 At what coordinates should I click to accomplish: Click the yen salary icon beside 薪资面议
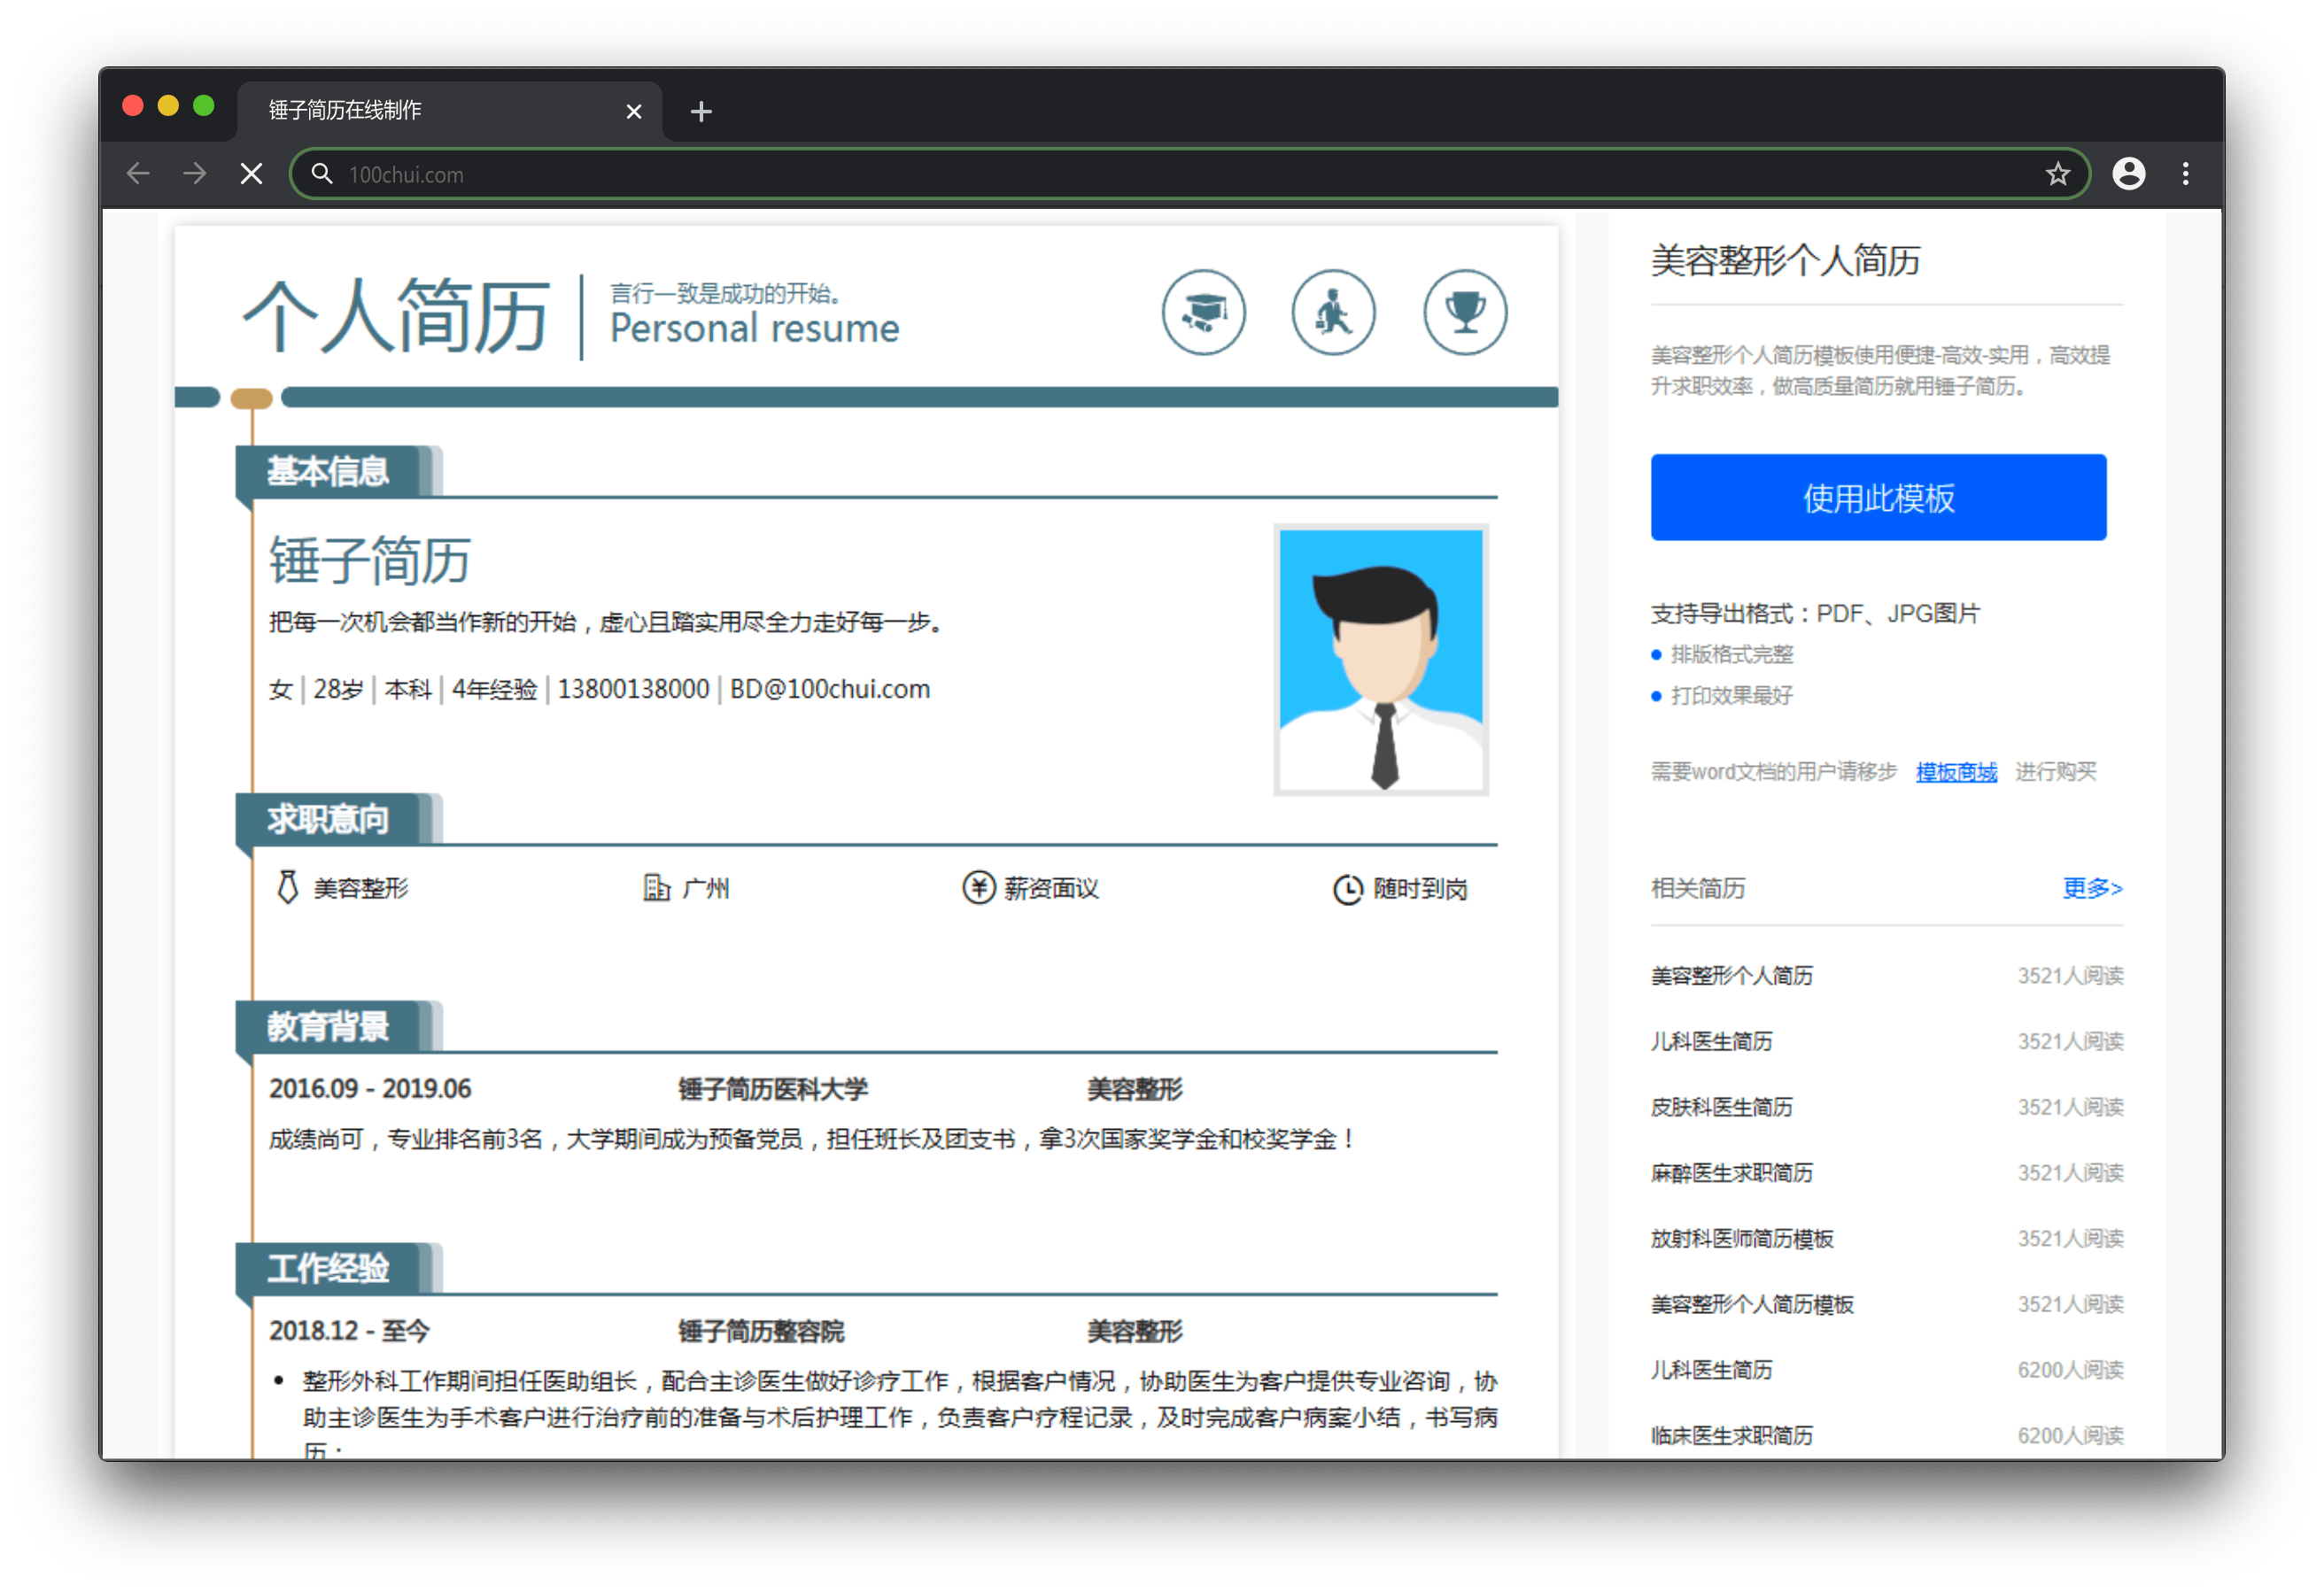pos(978,887)
